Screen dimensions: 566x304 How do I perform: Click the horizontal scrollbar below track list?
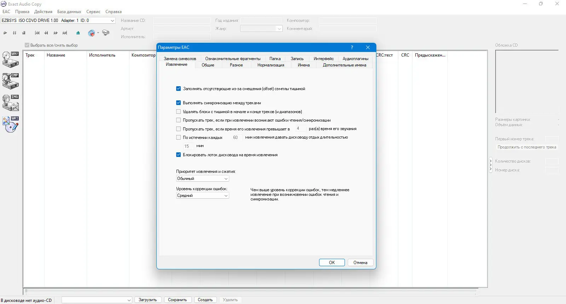pos(251,292)
